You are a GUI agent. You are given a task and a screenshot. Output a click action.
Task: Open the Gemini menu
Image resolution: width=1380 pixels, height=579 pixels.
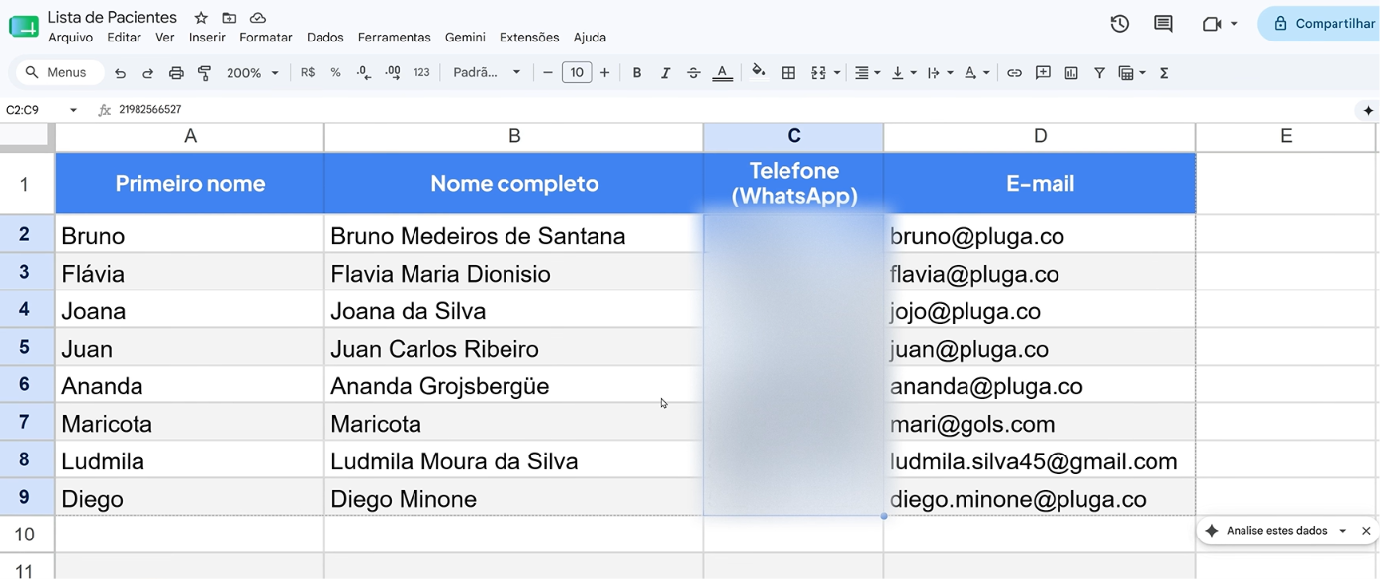(x=465, y=38)
